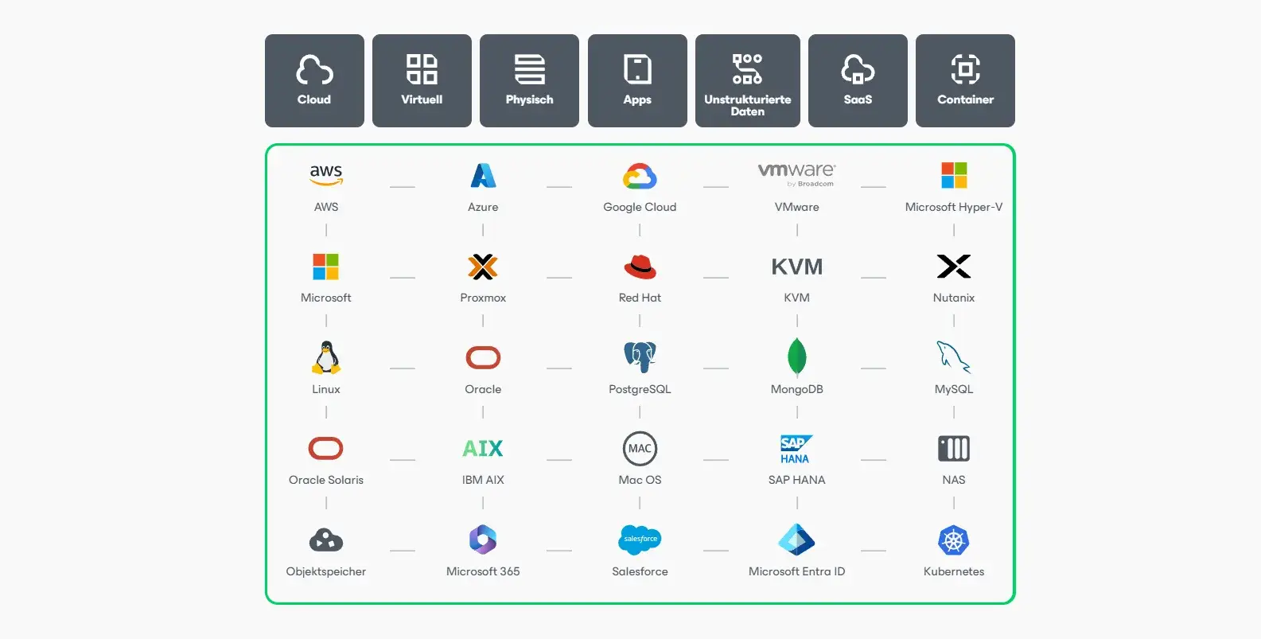This screenshot has height=639, width=1261.
Task: Click the "SAP HANA" text label
Action: click(796, 480)
